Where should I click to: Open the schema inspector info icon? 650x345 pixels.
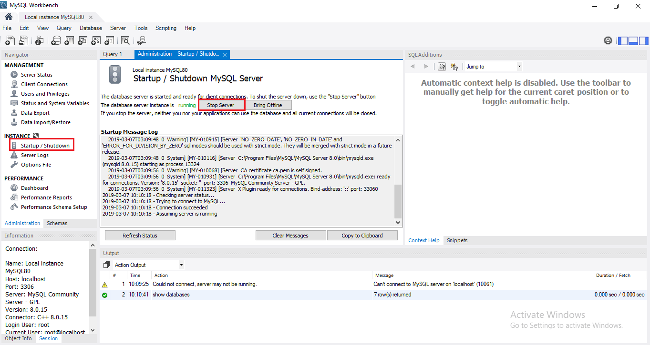click(39, 40)
